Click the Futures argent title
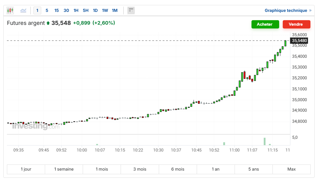This screenshot has width=319, height=180. point(26,23)
